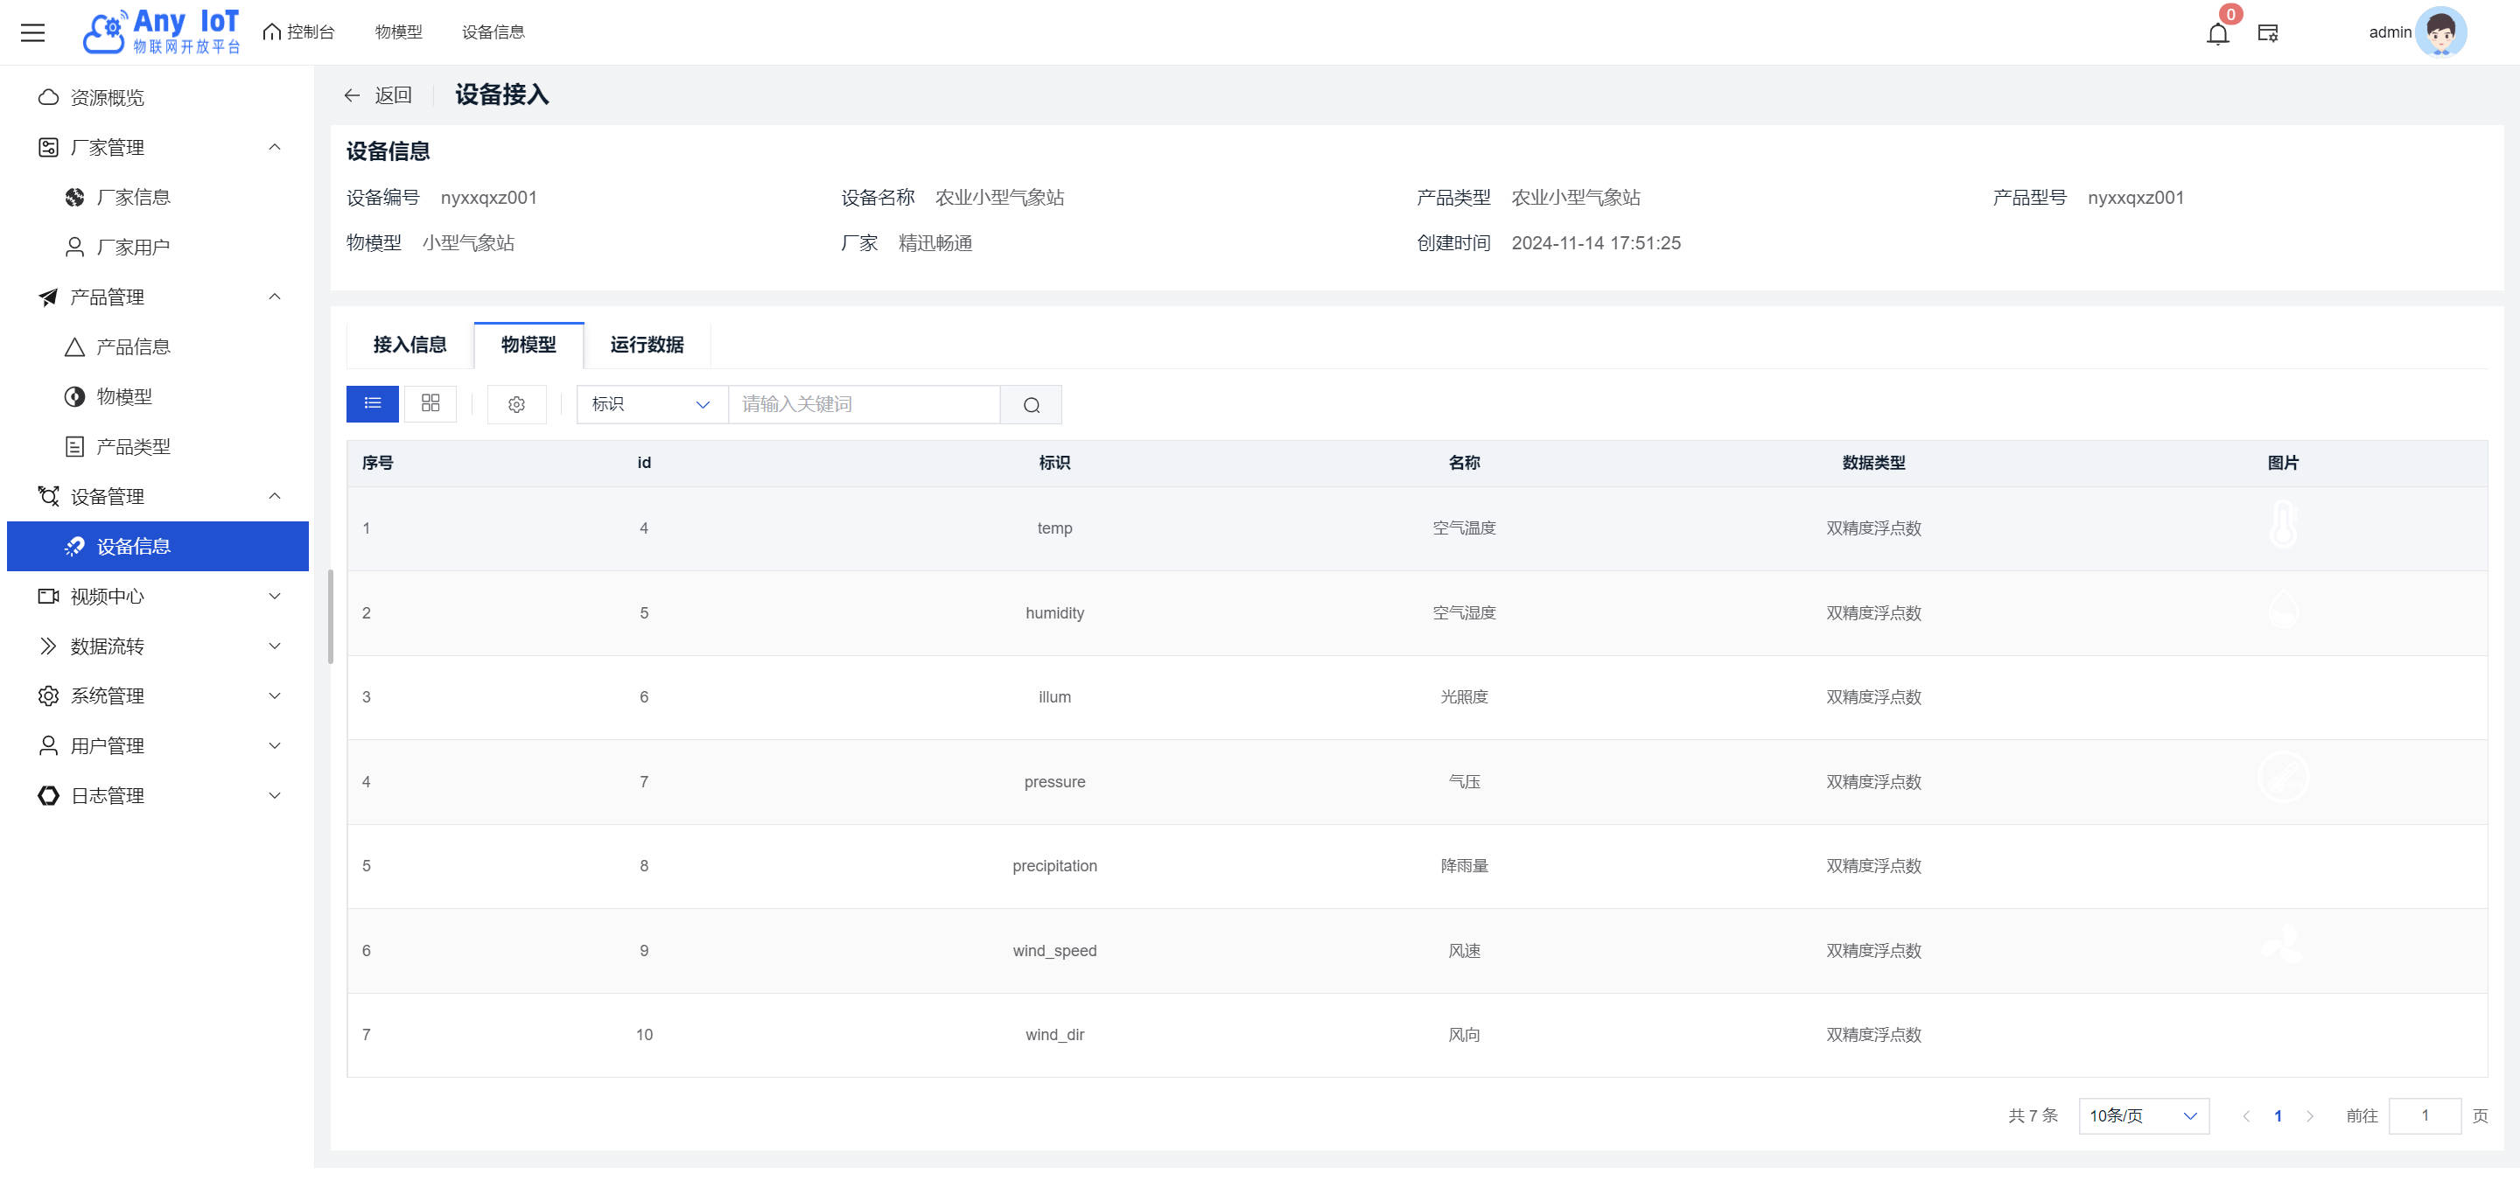Open 控制台 in top navigation
This screenshot has width=2520, height=1181.
coord(299,32)
